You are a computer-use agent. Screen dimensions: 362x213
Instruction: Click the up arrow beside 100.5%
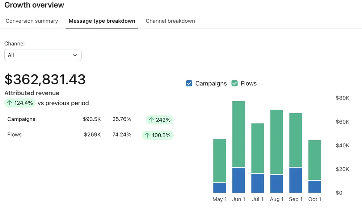coord(147,135)
